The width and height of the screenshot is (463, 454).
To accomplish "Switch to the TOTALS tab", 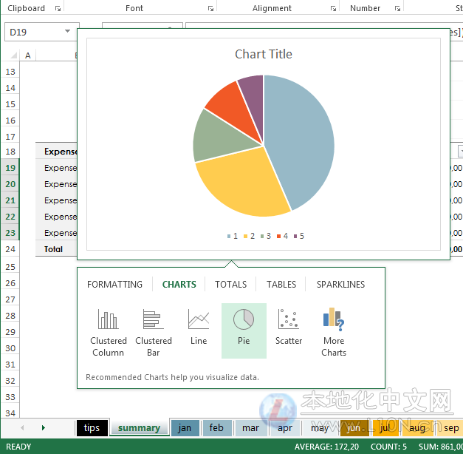I will tap(230, 285).
